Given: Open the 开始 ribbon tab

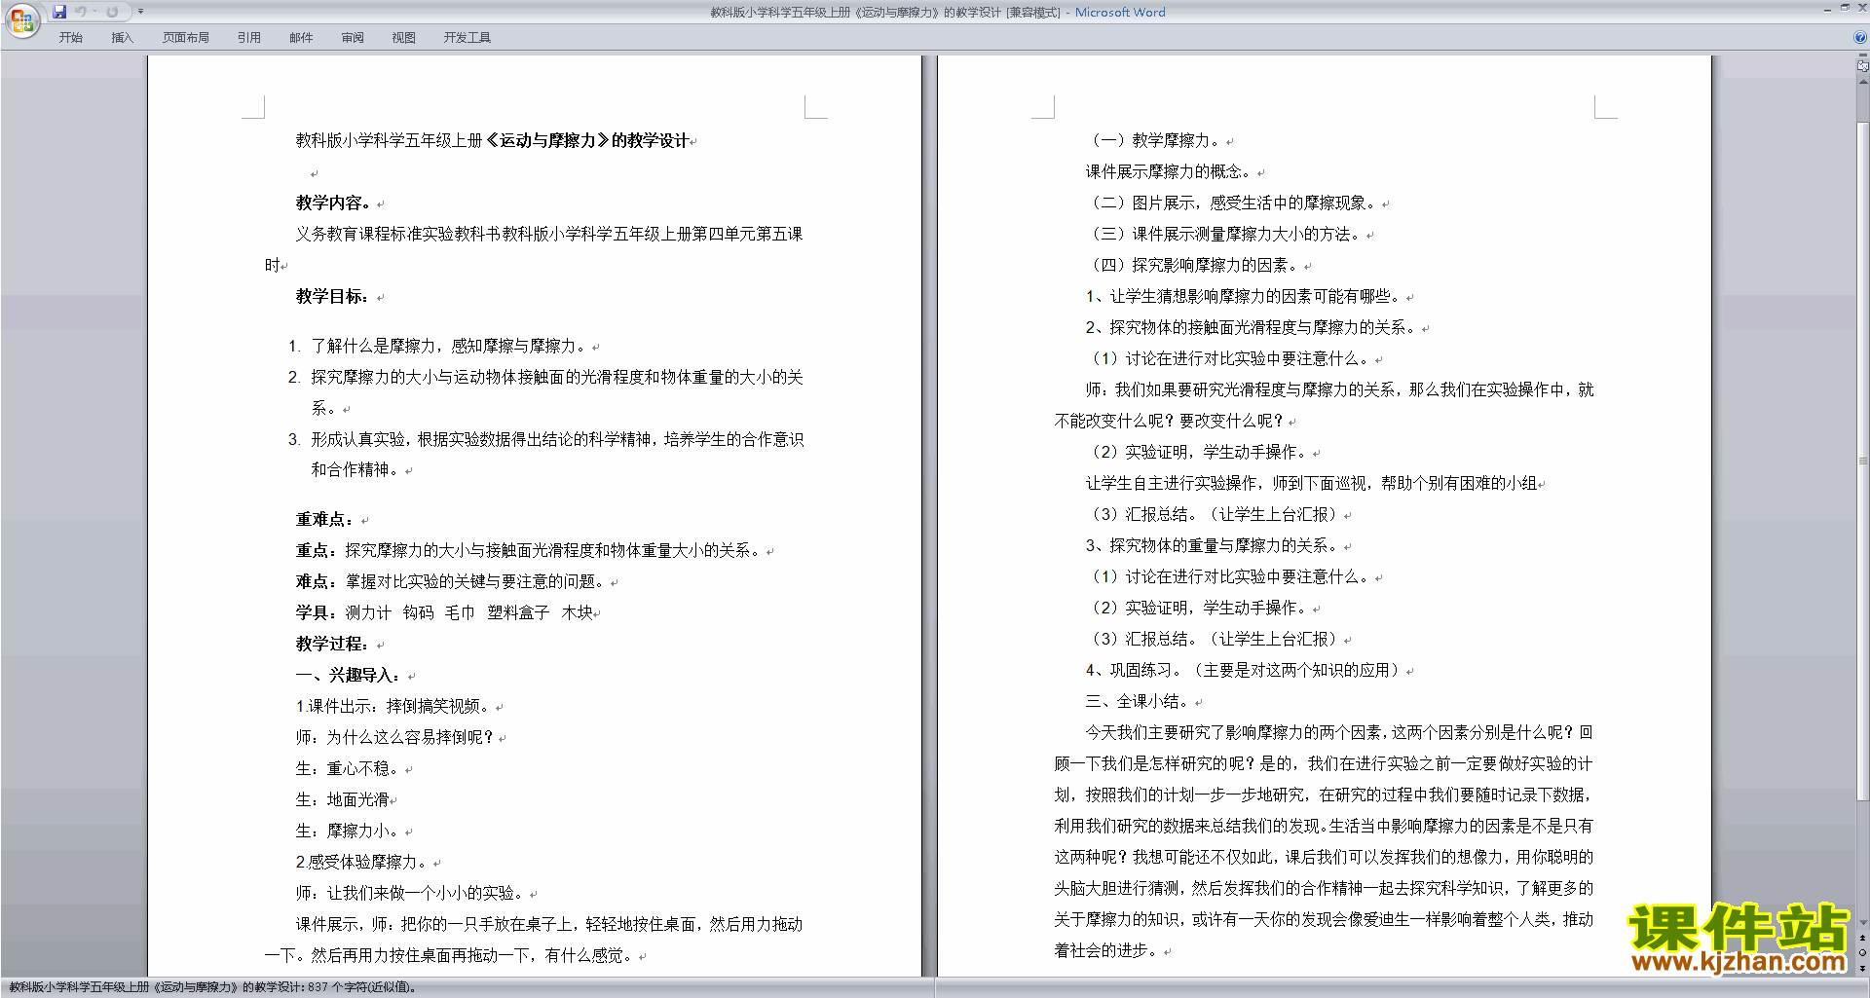Looking at the screenshot, I should click(x=71, y=38).
